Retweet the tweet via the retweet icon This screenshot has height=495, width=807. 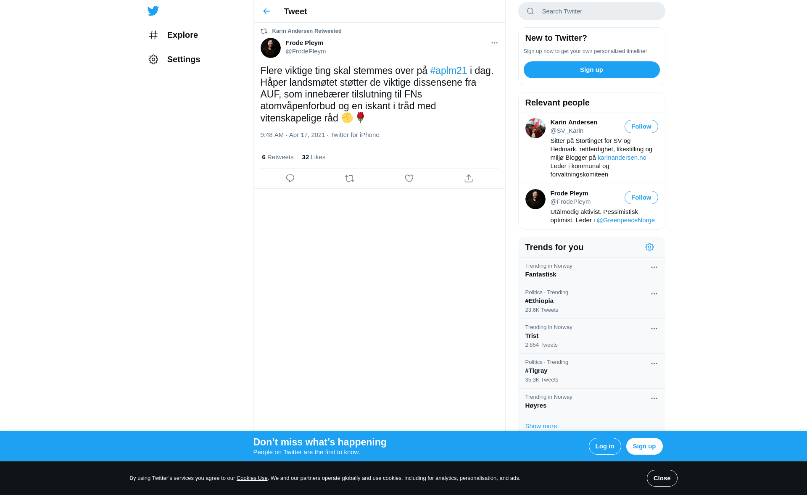[350, 179]
